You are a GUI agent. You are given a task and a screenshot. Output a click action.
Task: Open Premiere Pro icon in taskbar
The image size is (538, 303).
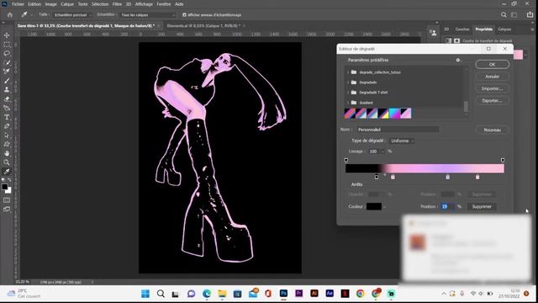click(299, 294)
